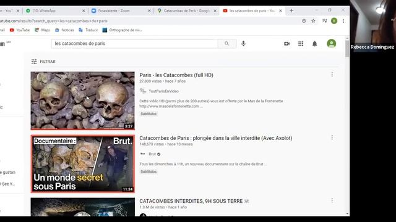This screenshot has height=222, width=396.
Task: Click the Rebecca Dominguez webcam tile
Action: point(372,26)
